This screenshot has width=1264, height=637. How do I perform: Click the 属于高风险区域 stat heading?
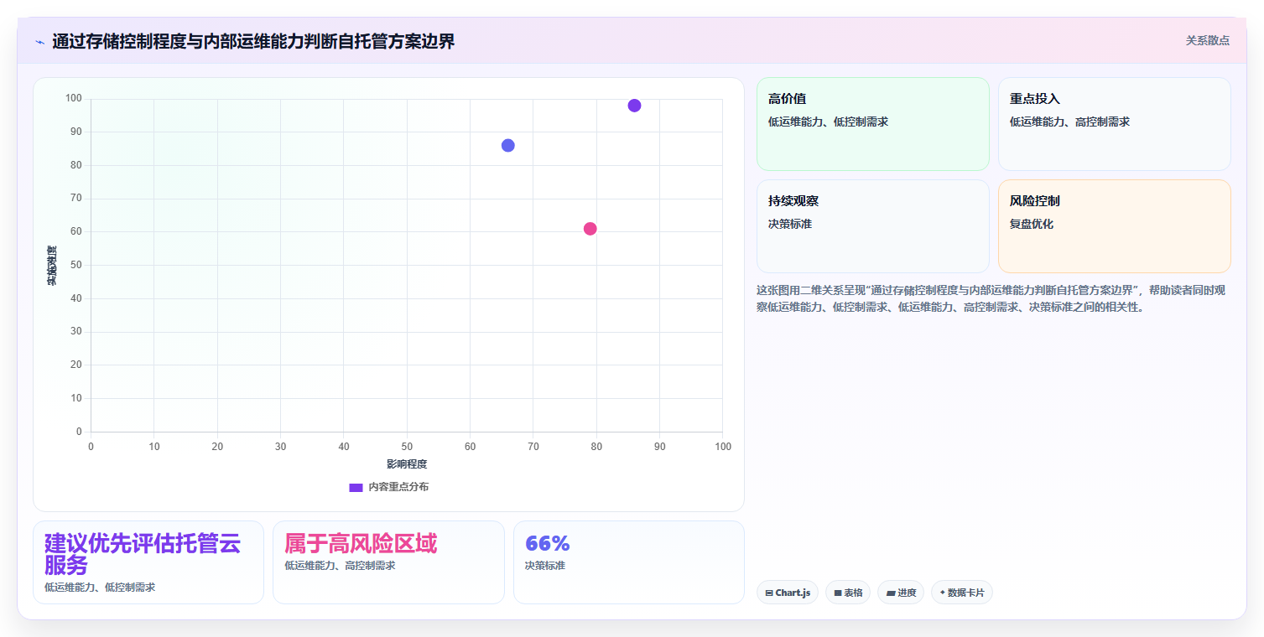(361, 543)
